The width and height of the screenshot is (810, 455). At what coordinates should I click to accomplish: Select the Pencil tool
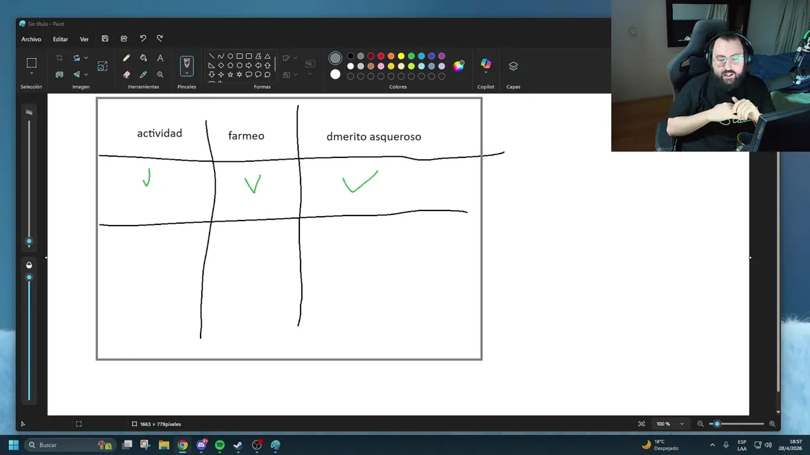point(127,58)
